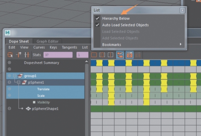Click the outliner scrollbar up arrow
201x136 pixels.
point(87,61)
